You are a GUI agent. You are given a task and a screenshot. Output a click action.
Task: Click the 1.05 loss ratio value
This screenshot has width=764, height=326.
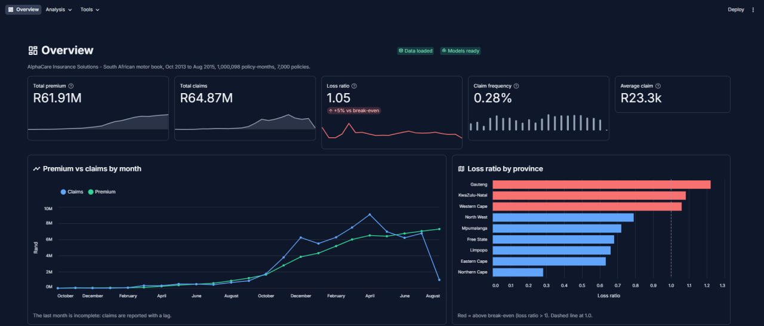tap(338, 98)
